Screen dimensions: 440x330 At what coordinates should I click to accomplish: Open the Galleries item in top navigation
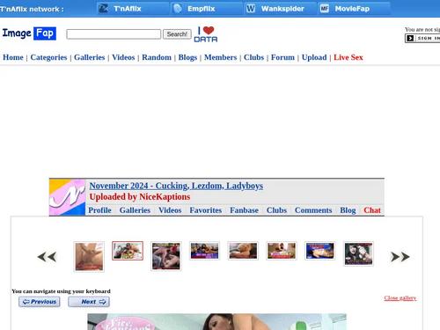90,57
